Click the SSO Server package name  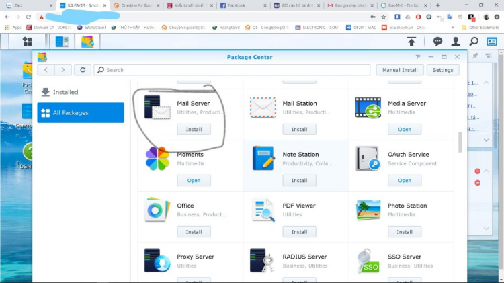405,257
